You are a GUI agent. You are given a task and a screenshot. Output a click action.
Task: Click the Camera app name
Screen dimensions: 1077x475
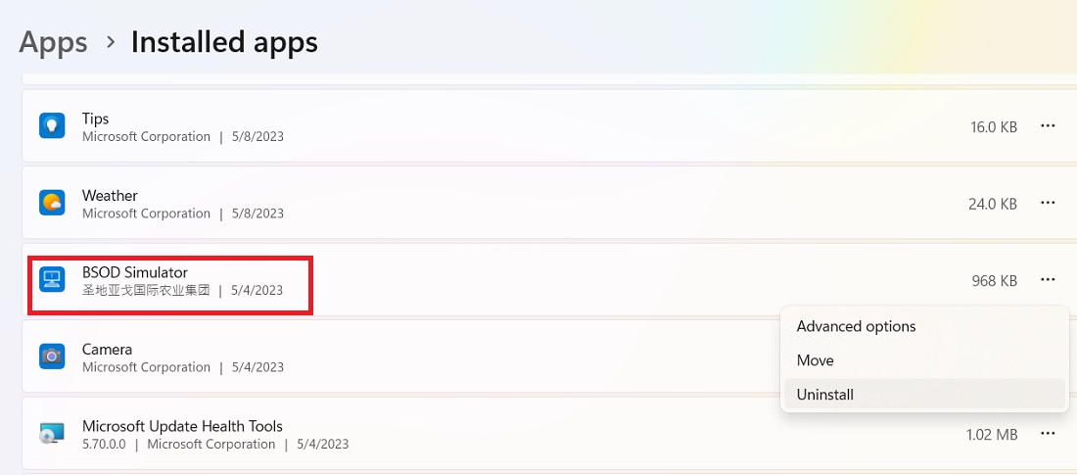(x=108, y=349)
